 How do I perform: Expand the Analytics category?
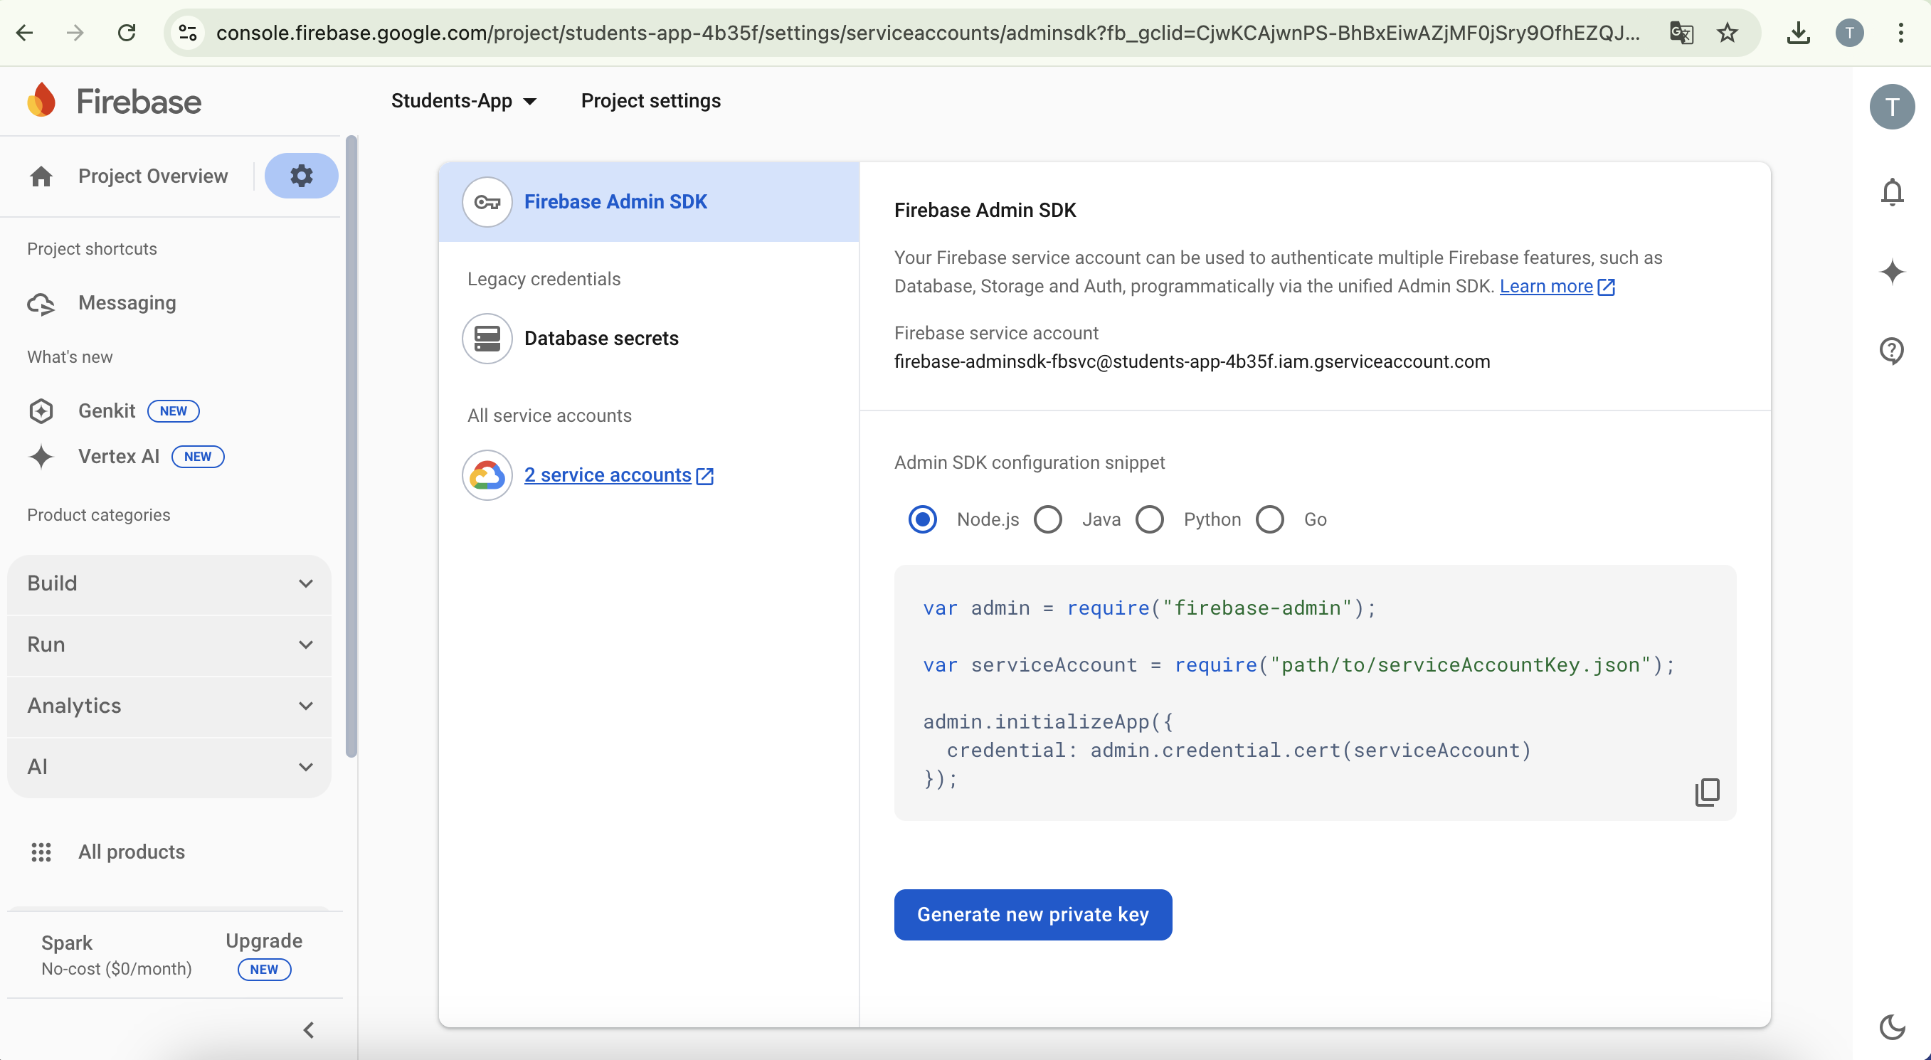coord(169,706)
